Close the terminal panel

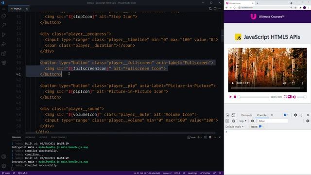tap(220, 137)
